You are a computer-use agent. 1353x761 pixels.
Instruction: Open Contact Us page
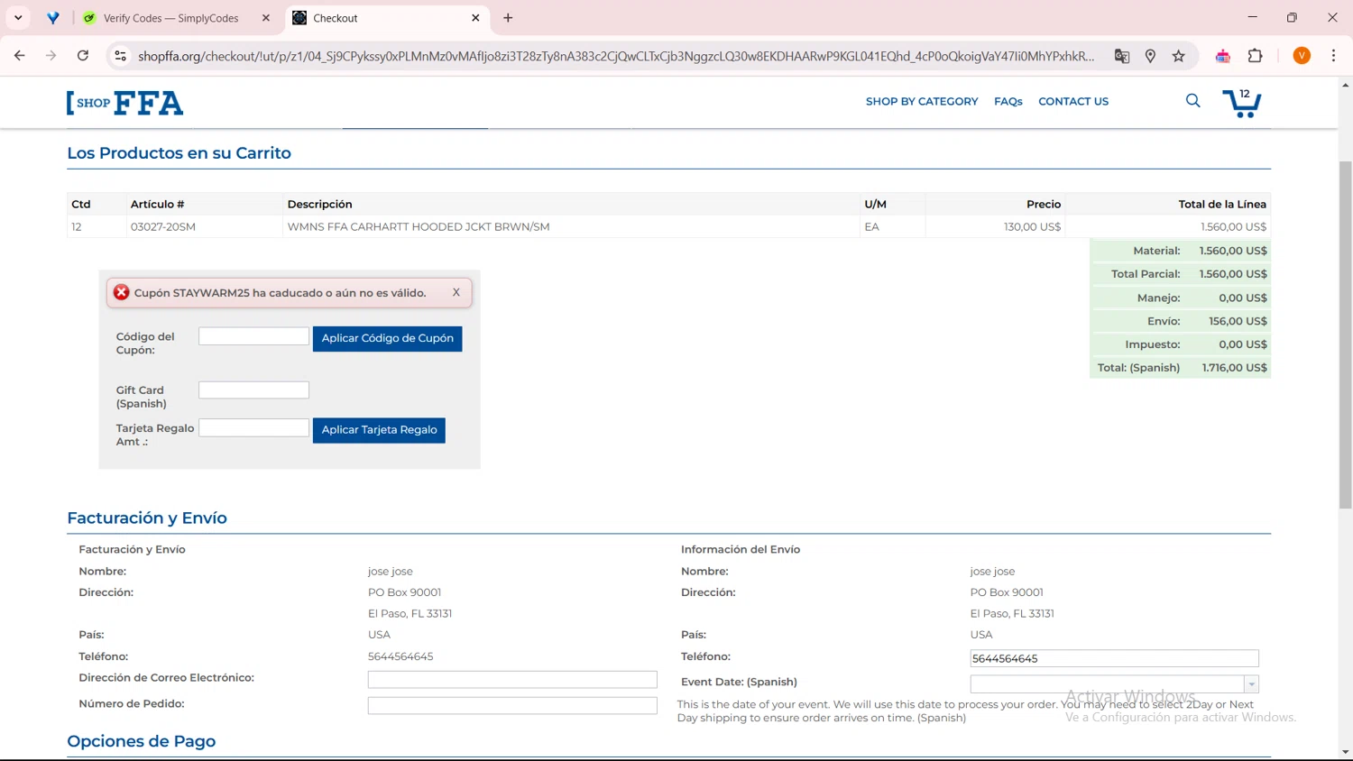(1073, 101)
